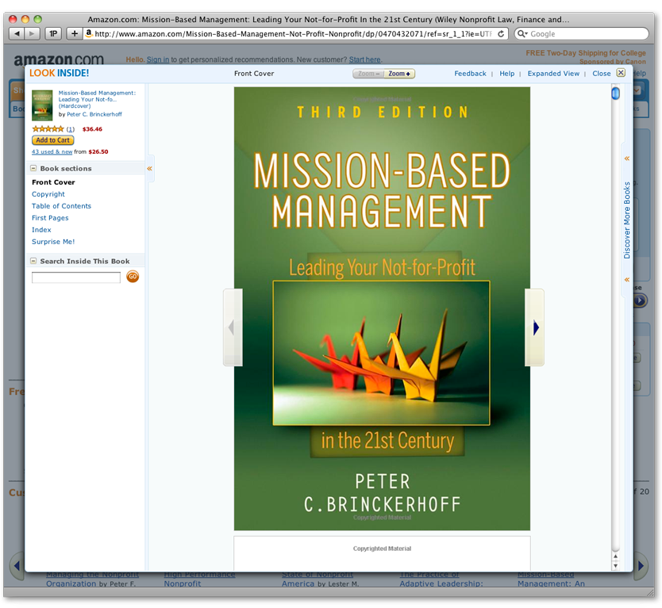The image size is (662, 608).
Task: Open Table of Contents section
Action: point(62,206)
